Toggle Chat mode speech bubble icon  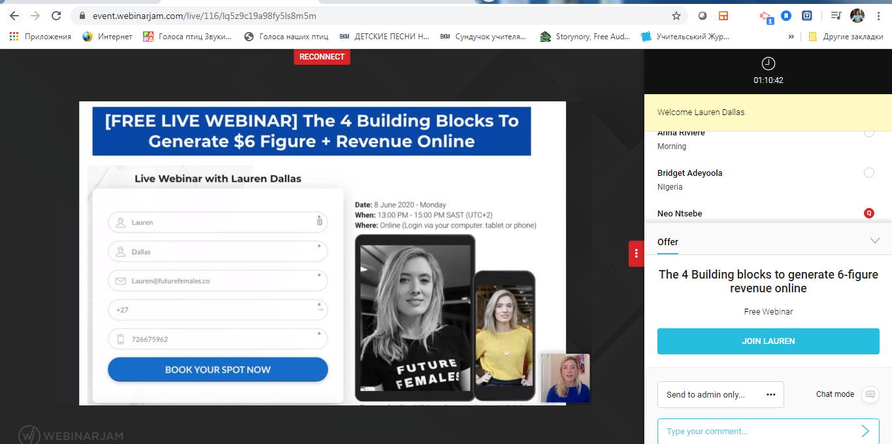pyautogui.click(x=869, y=394)
